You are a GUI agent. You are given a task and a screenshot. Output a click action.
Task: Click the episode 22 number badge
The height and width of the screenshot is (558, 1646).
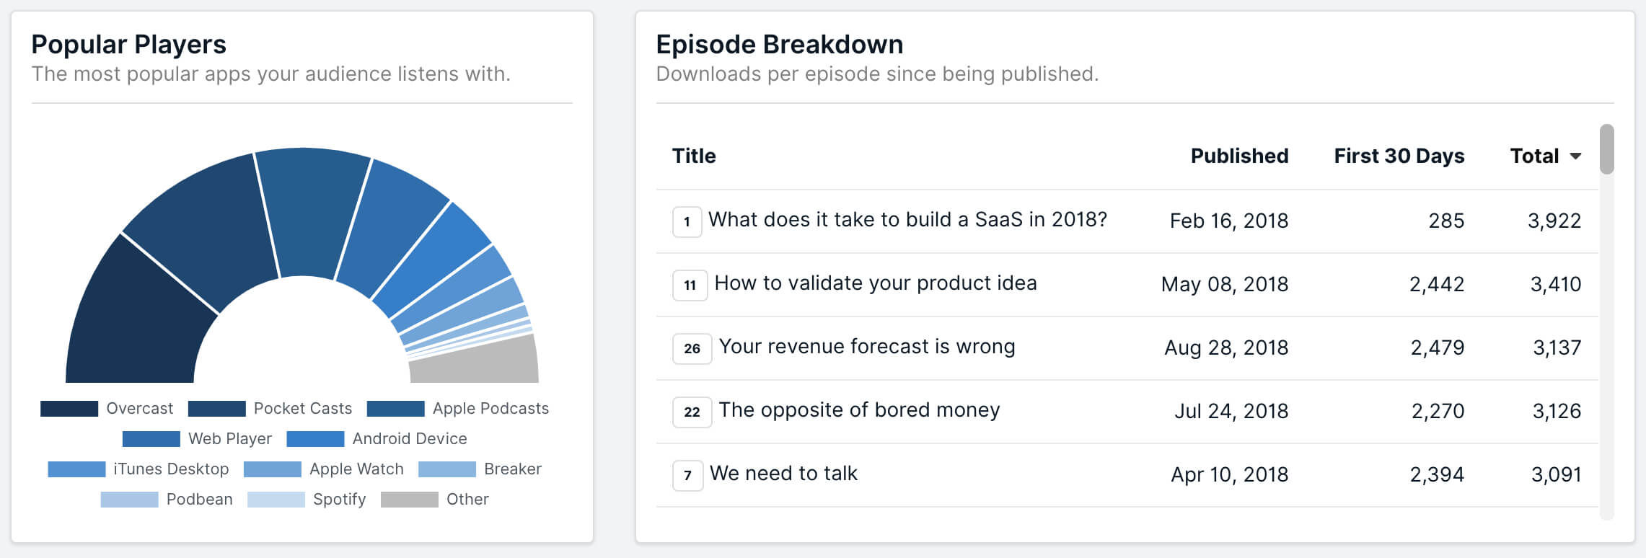tap(692, 412)
